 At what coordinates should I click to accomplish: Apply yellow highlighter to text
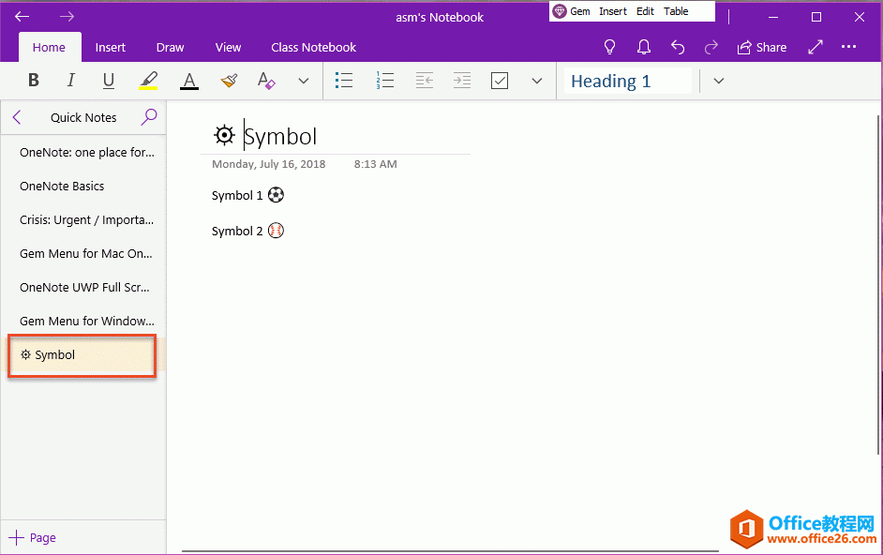[147, 81]
